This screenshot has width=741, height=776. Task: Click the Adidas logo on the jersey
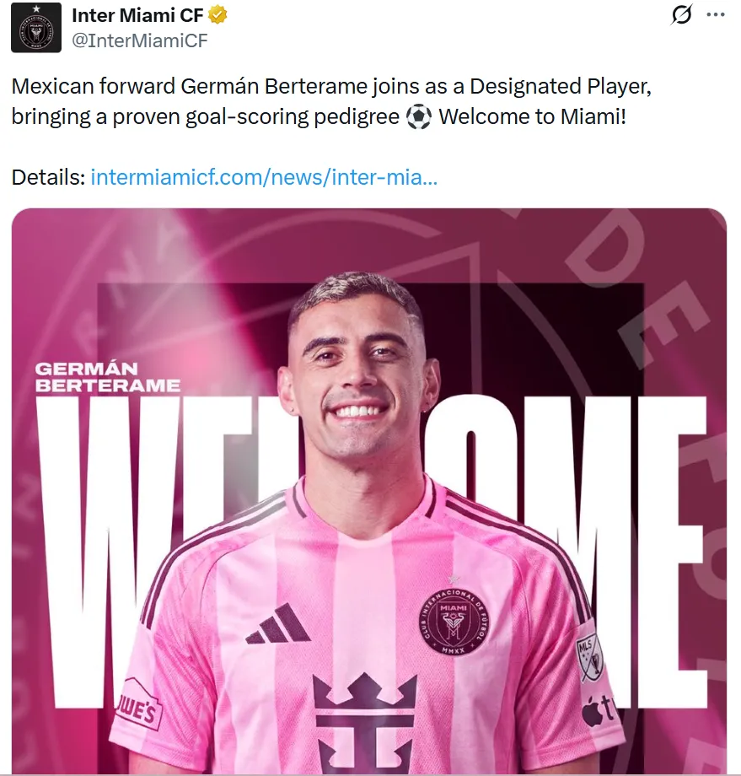pyautogui.click(x=278, y=624)
